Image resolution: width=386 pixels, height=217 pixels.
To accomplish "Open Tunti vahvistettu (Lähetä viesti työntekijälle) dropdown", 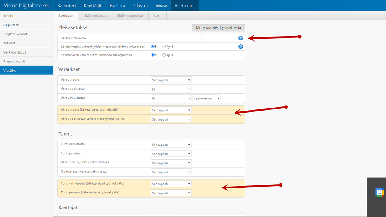I will point(171,184).
